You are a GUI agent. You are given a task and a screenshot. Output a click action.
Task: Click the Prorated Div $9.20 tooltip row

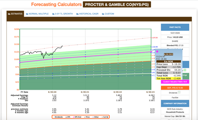click(169, 70)
